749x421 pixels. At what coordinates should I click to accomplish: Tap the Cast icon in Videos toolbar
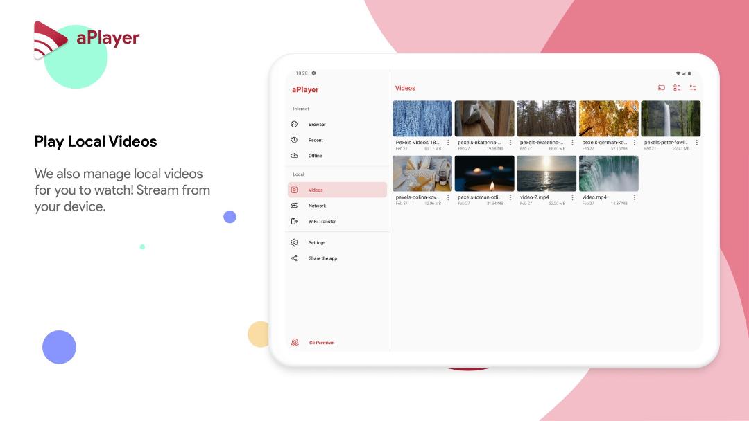pyautogui.click(x=662, y=88)
